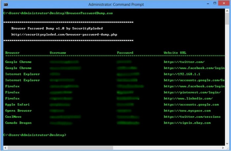231x151 pixels.
Task: Click 'Firefox' in the linkedin row
Action: (x=13, y=99)
